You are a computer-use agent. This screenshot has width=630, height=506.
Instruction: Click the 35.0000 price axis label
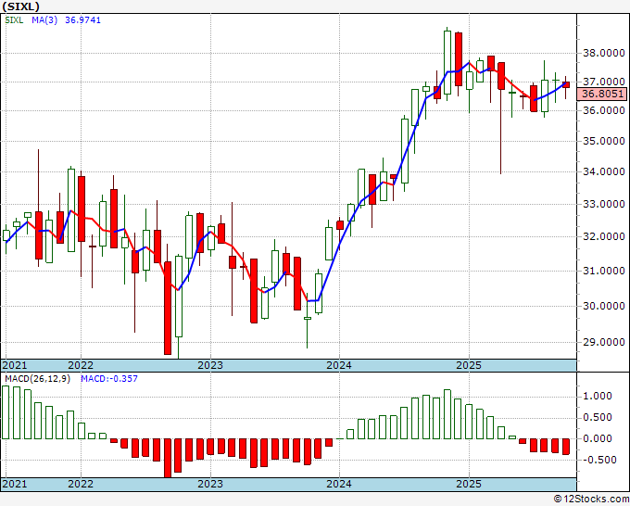(x=603, y=141)
